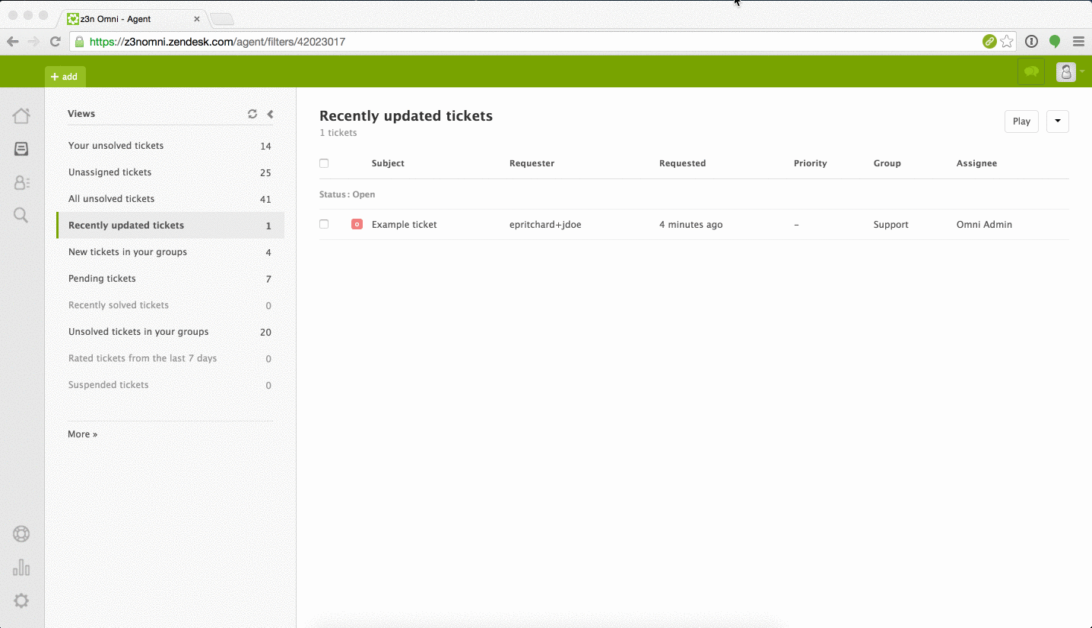Select the Pending tickets view
Screen dimensions: 1092x628
pyautogui.click(x=102, y=278)
